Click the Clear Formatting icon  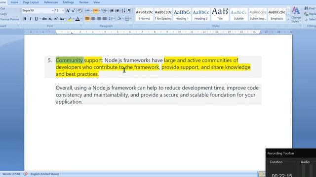(80, 11)
